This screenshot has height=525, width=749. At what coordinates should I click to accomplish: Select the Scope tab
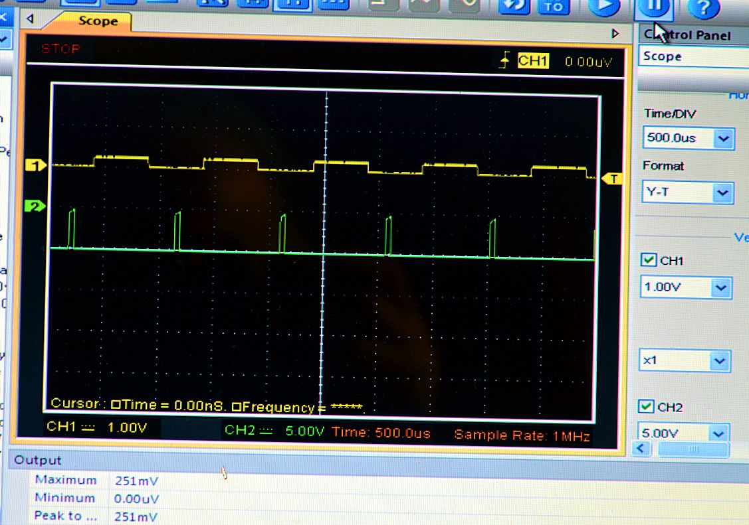click(x=98, y=21)
